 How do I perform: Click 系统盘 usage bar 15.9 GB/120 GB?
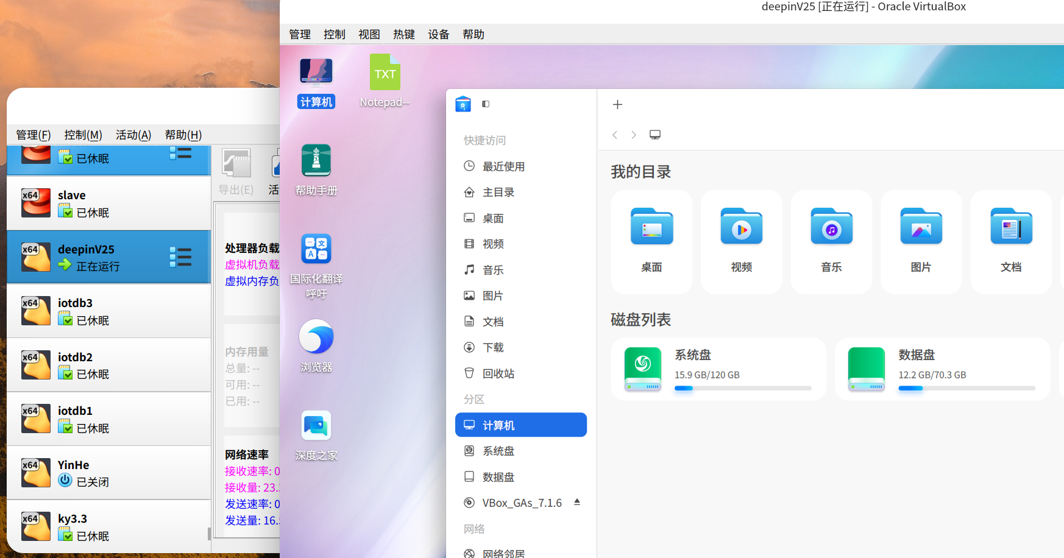point(743,388)
